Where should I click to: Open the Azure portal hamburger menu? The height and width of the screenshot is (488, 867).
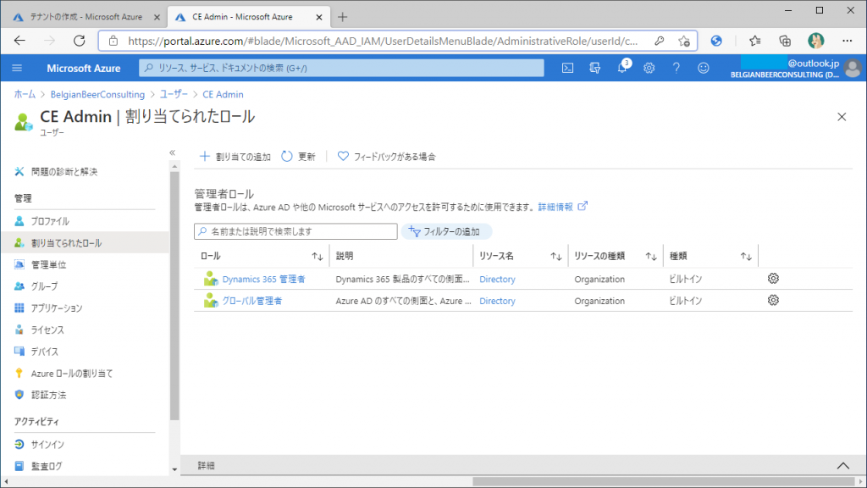17,68
